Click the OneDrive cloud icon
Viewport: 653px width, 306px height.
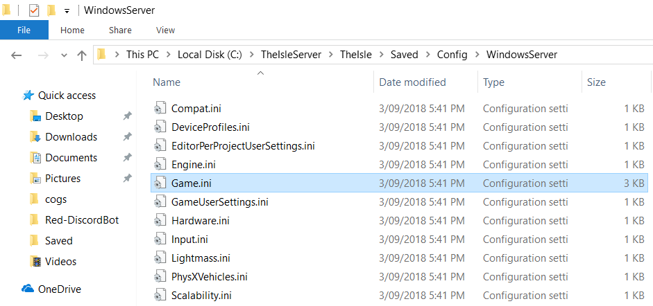click(x=28, y=289)
